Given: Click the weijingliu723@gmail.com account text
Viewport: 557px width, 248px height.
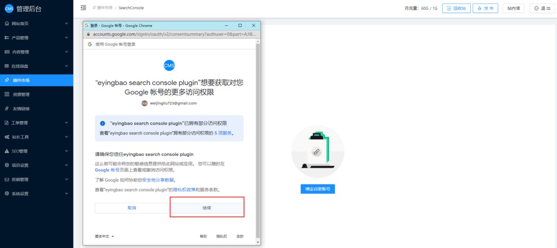Looking at the screenshot, I should 173,103.
